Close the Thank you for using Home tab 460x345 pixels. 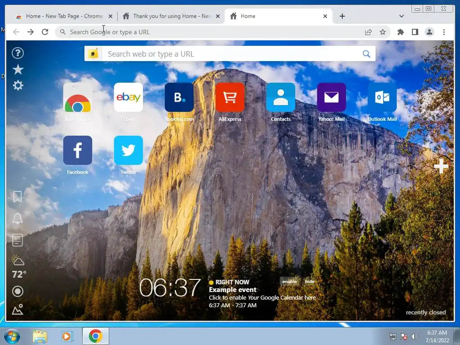(218, 17)
